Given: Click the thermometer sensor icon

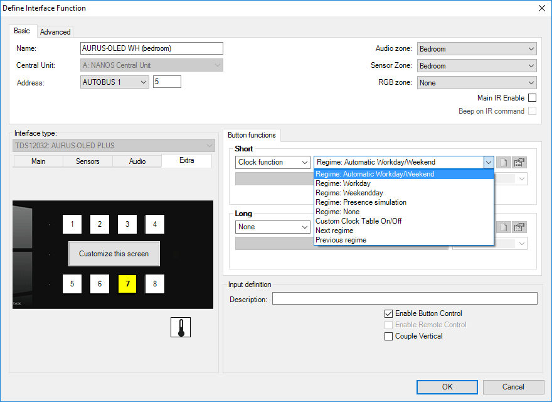Looking at the screenshot, I should [181, 327].
